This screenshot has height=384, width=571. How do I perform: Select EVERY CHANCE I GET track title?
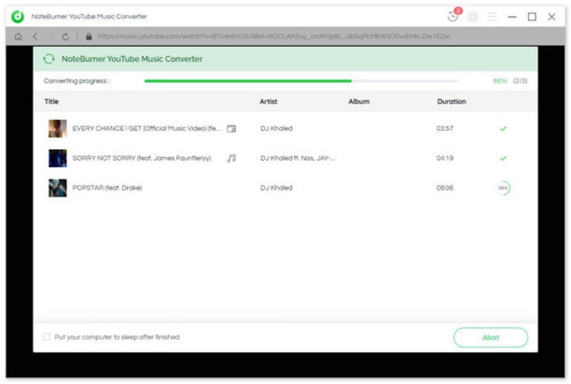147,129
